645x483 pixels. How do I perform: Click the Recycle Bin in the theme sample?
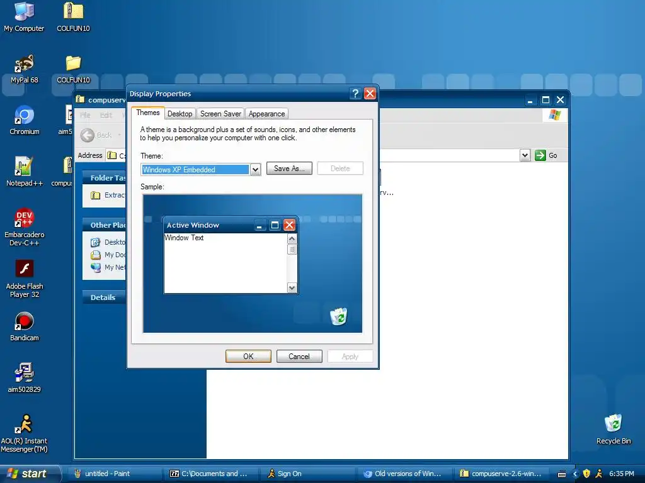point(338,316)
